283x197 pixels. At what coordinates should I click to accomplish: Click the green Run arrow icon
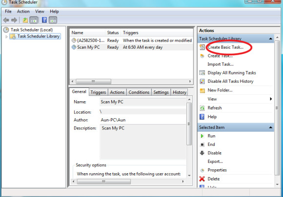pyautogui.click(x=202, y=136)
